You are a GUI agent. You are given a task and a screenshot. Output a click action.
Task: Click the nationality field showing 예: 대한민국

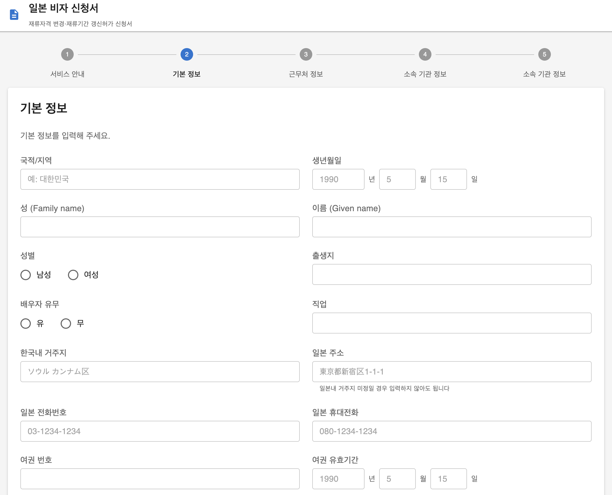click(x=160, y=179)
